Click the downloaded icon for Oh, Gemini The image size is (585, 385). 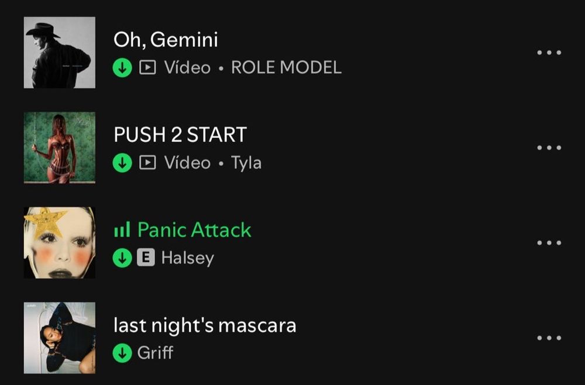[122, 68]
